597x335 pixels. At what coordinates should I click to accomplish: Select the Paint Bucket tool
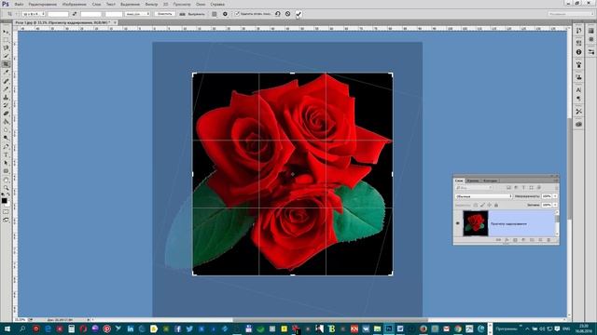pyautogui.click(x=6, y=122)
